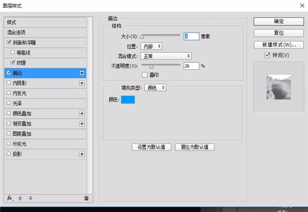Add another 渐变叠加 effect with plus icon
This screenshot has width=308, height=212.
pos(82,124)
